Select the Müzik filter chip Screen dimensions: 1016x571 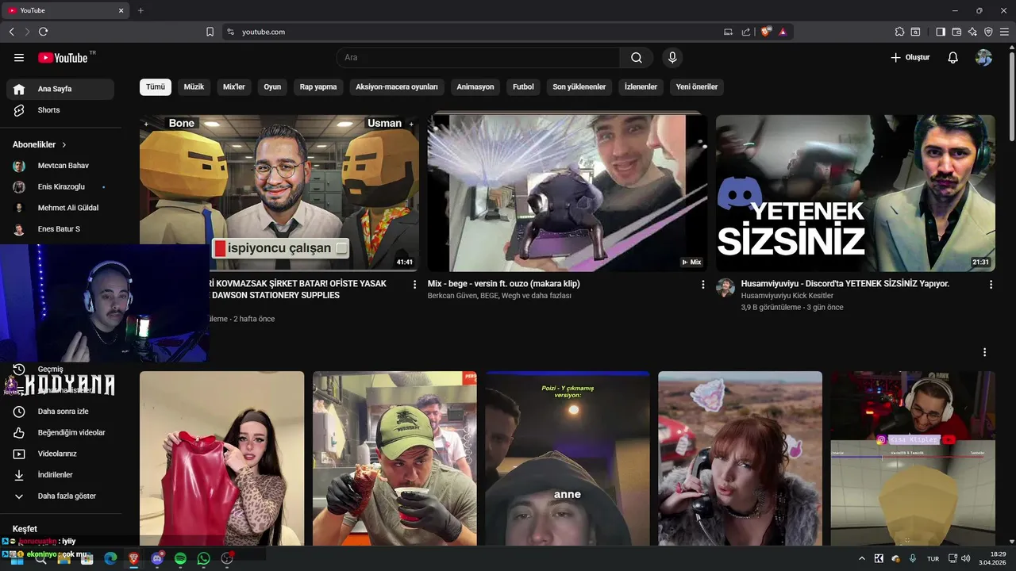[194, 86]
